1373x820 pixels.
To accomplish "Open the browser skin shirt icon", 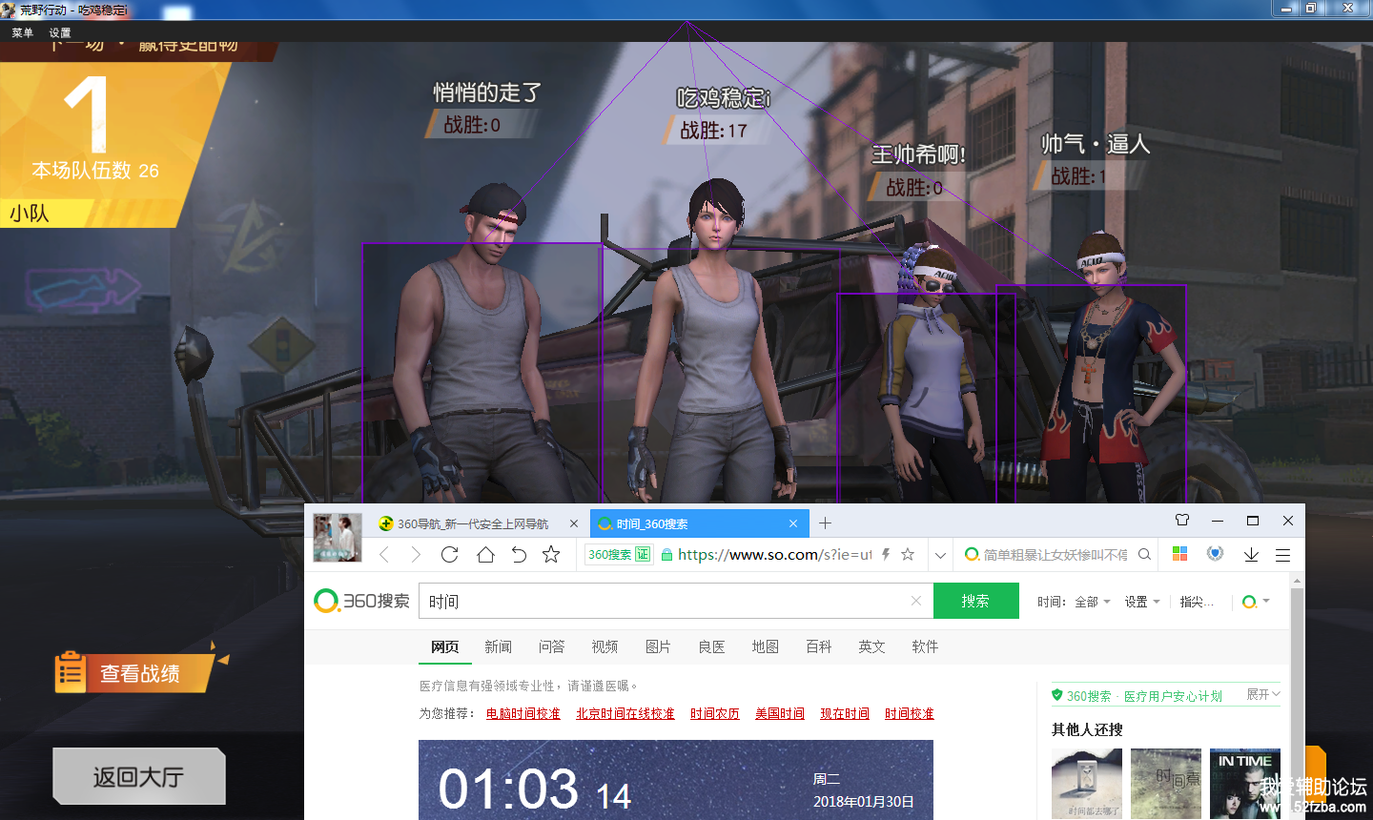I will (1182, 521).
